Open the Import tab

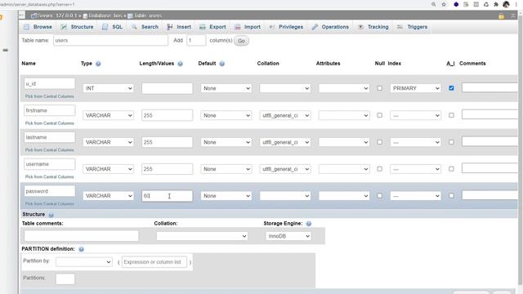point(248,27)
